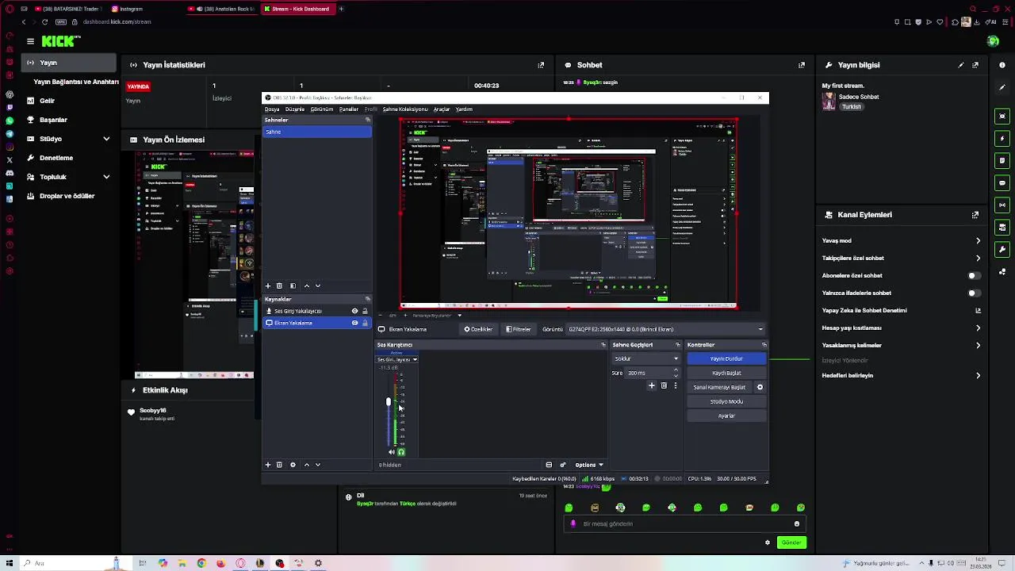Open Ses Giriş Yakalayıcısı mixer source dropdown

(x=397, y=359)
